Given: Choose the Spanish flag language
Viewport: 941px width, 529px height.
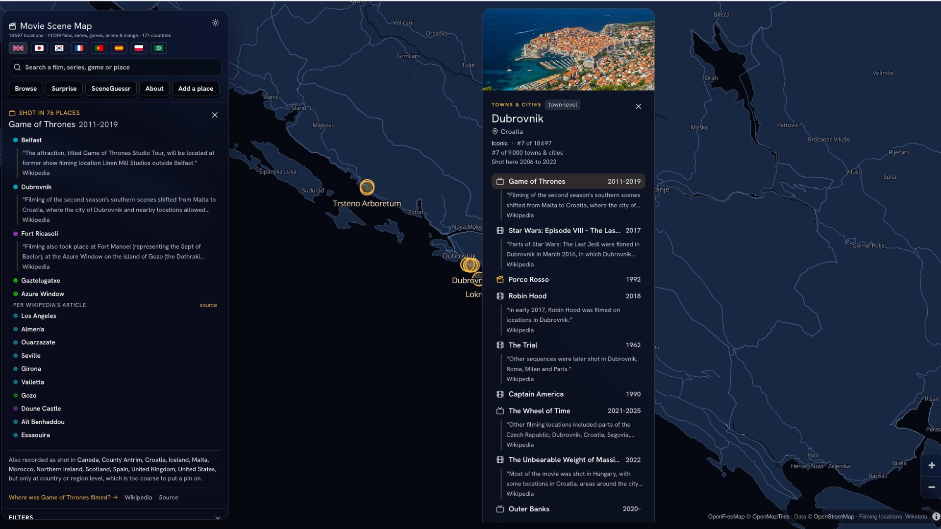Looking at the screenshot, I should point(119,48).
